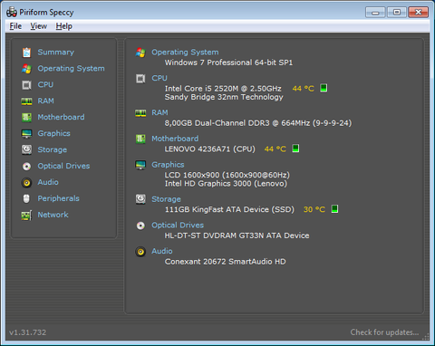
Task: Click version number v1.31.732 in status bar
Action: click(28, 332)
